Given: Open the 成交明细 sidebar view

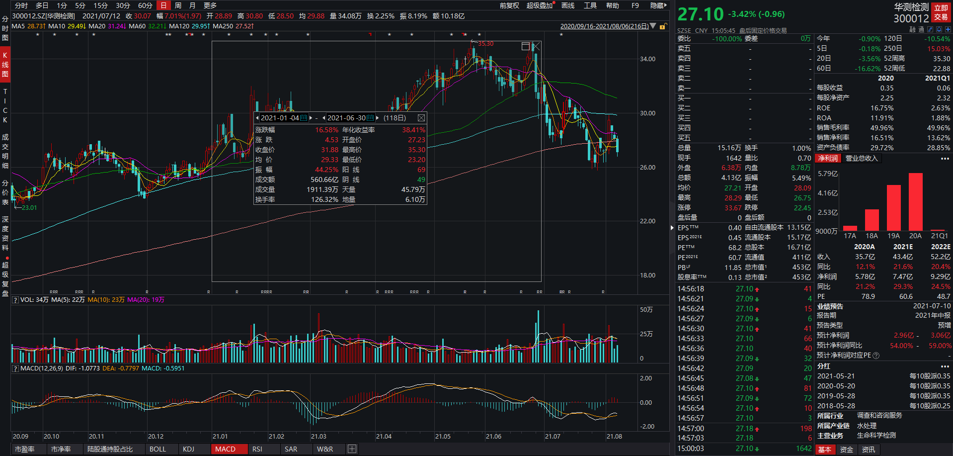Looking at the screenshot, I should (5, 151).
